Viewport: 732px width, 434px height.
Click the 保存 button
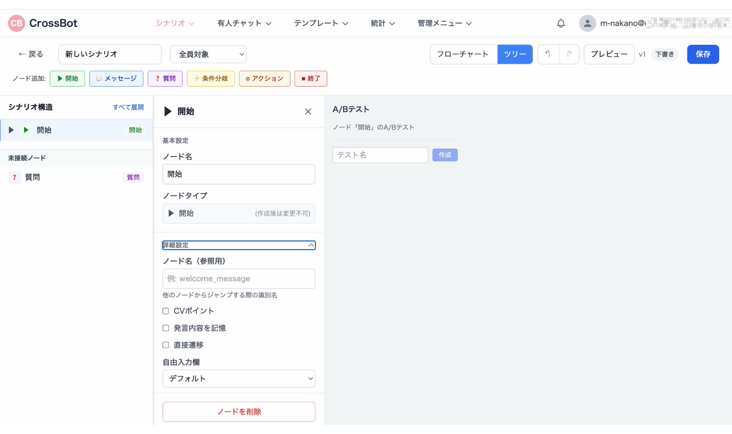[x=703, y=54]
